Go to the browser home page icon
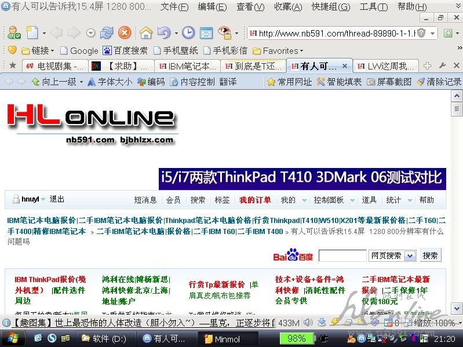 pyautogui.click(x=146, y=33)
